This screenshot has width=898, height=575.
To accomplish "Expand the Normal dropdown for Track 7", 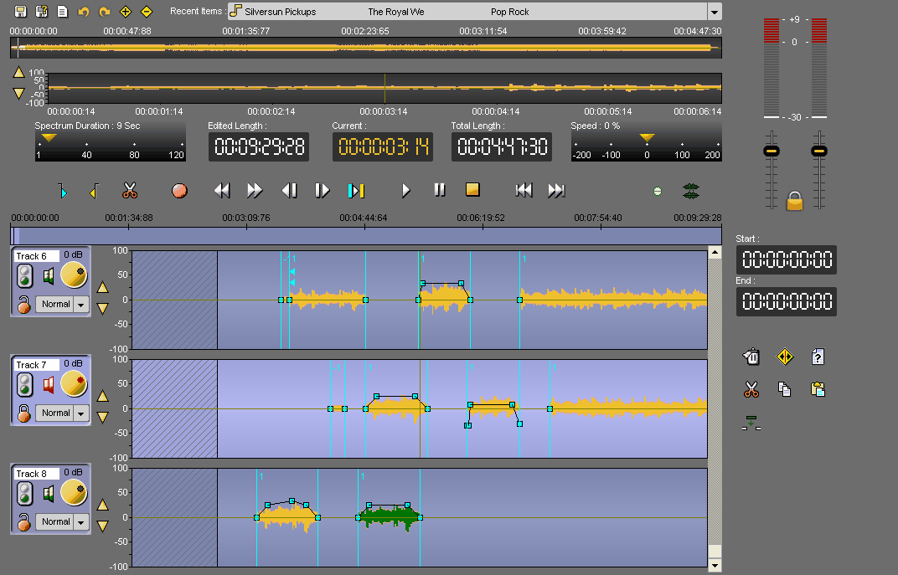I will click(81, 413).
